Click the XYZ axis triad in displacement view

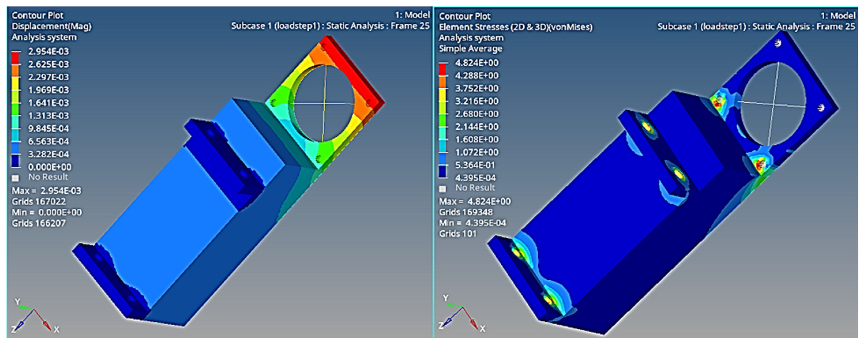point(35,316)
